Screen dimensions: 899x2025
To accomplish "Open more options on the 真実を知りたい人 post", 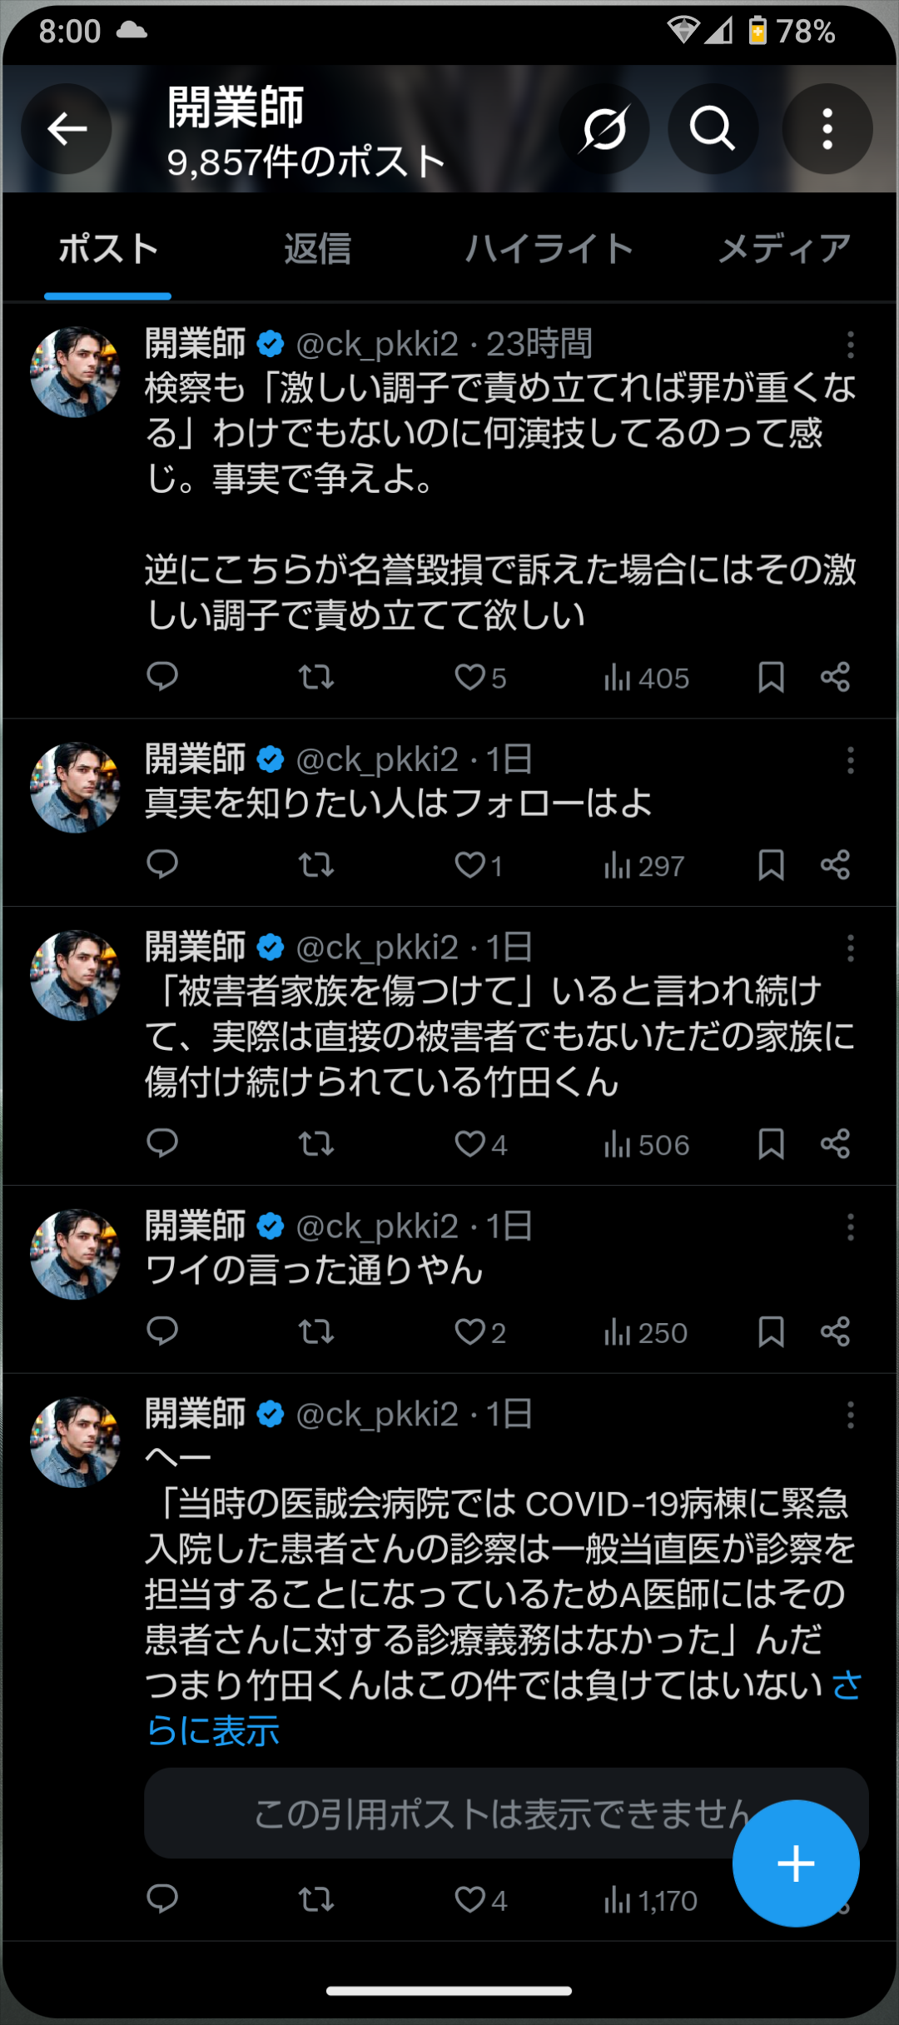I will [850, 760].
